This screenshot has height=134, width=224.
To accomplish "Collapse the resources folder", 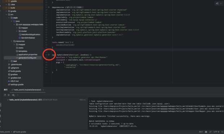I will coord(12,41).
